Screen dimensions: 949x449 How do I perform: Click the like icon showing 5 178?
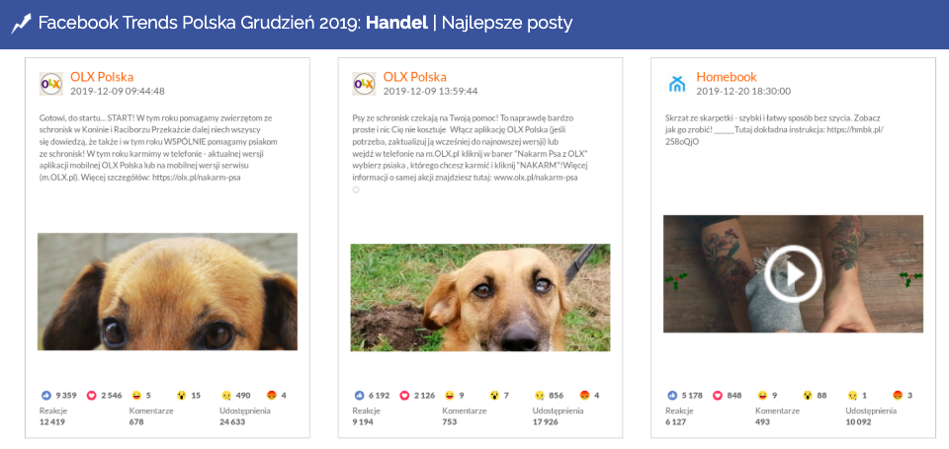pos(670,395)
